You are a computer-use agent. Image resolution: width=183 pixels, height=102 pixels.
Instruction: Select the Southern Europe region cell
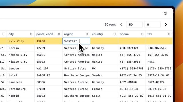[76, 96]
